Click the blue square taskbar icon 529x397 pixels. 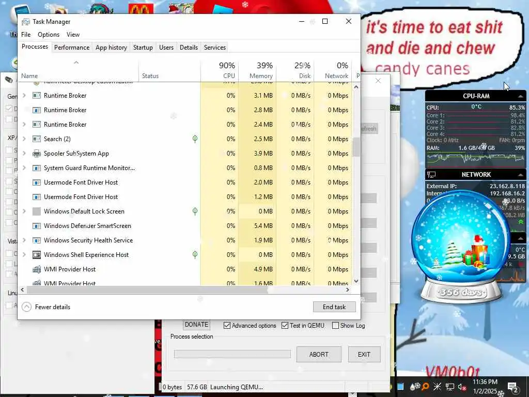point(400,387)
